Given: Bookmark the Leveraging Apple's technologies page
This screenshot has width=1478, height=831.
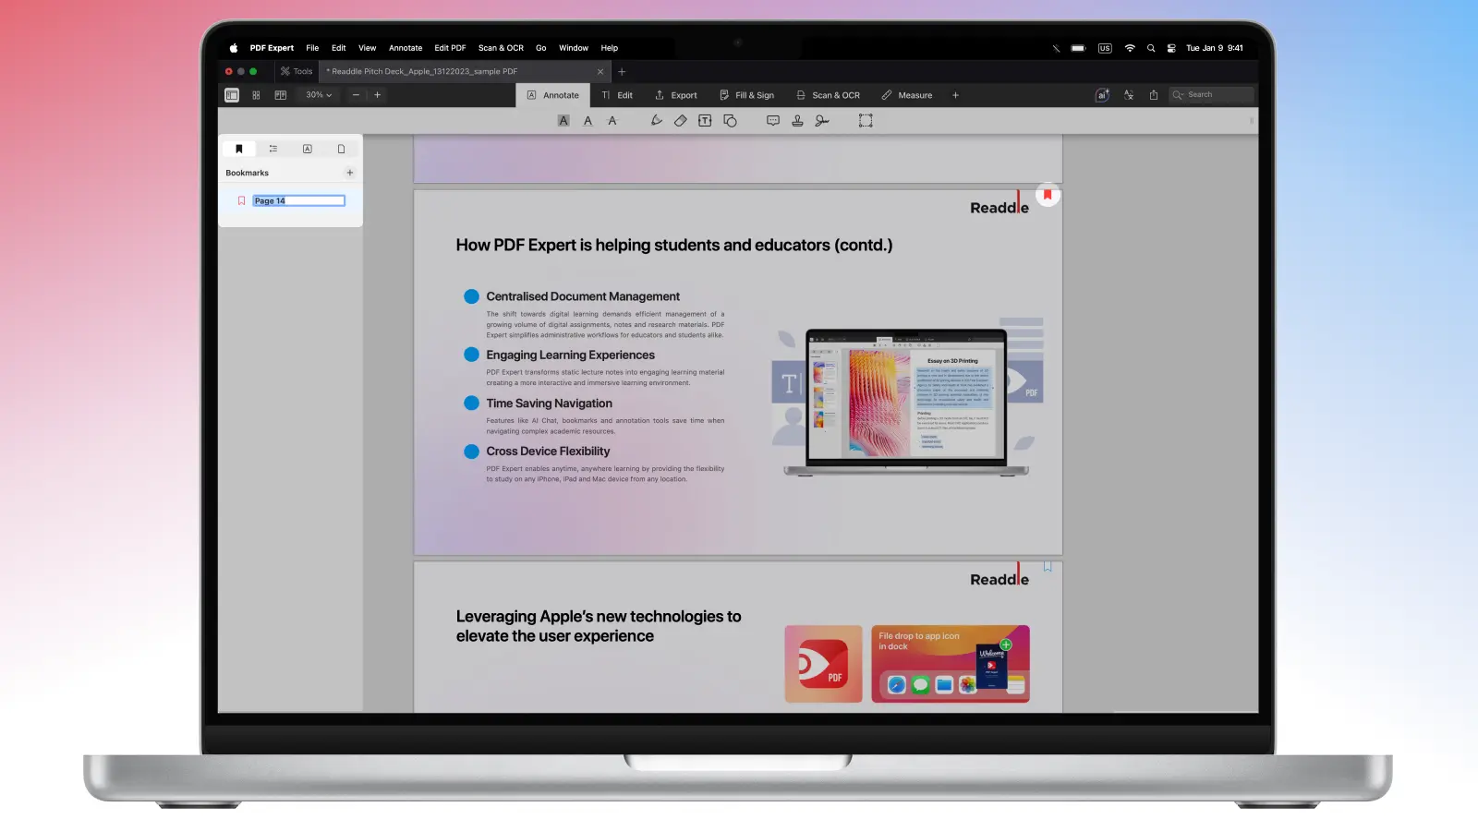Looking at the screenshot, I should point(1048,567).
